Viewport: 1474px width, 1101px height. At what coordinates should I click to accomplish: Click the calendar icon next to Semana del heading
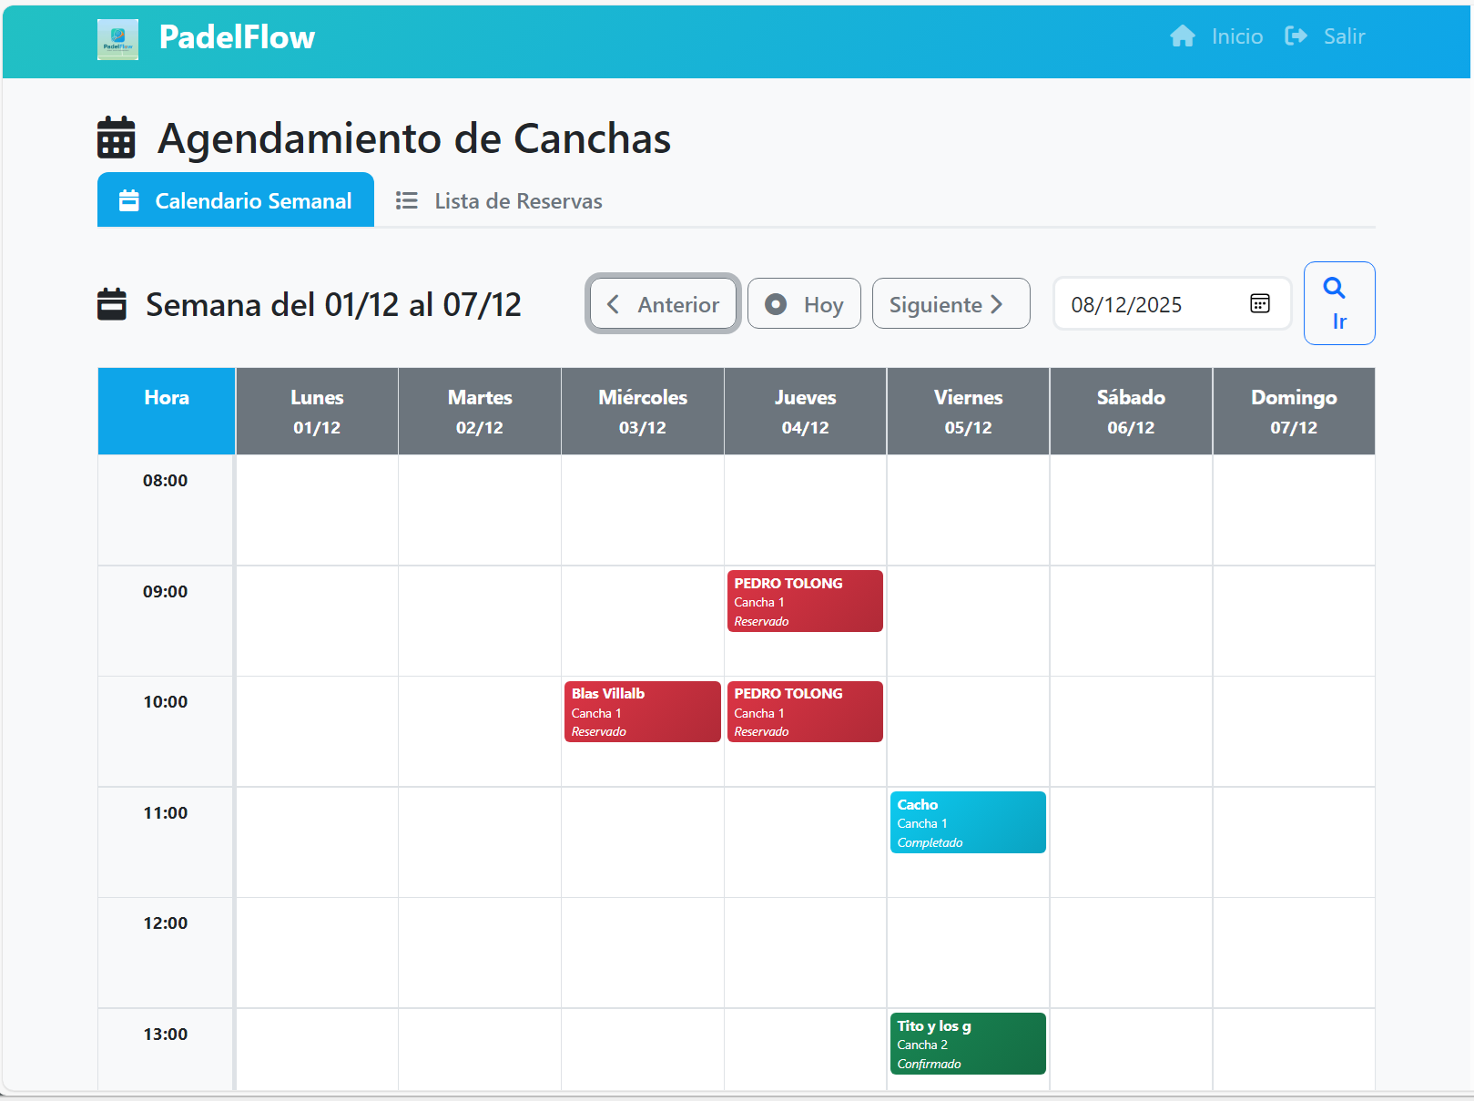tap(111, 304)
